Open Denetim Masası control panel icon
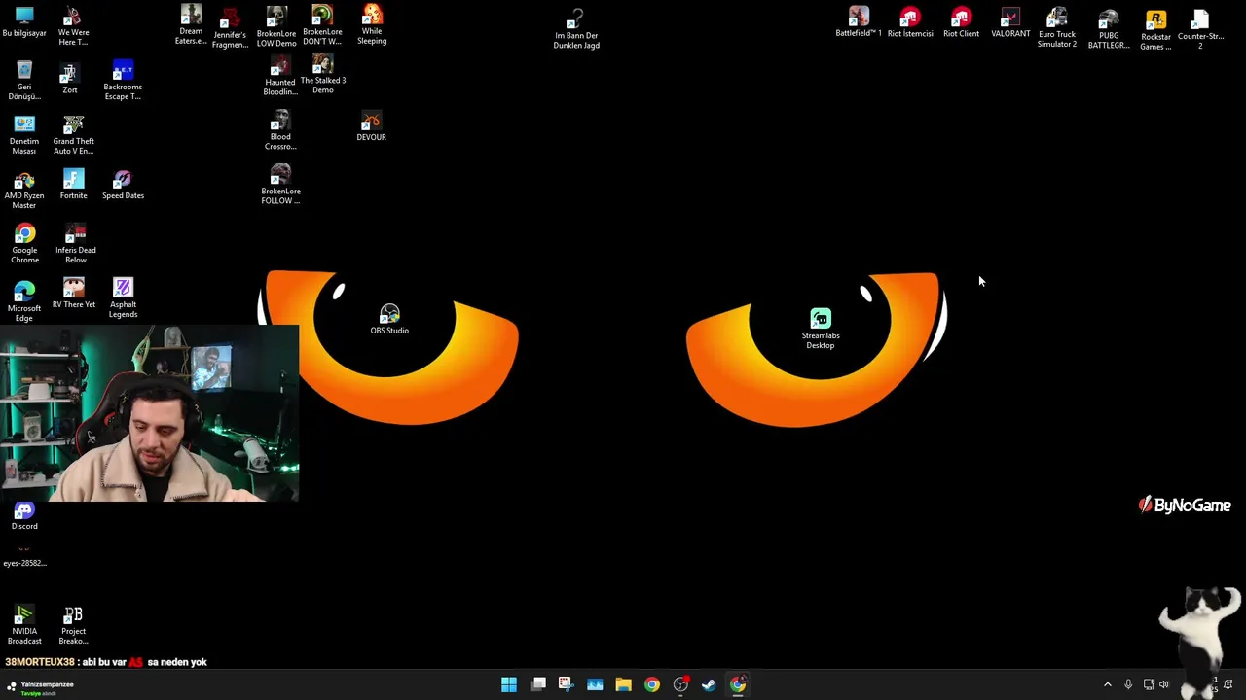The height and width of the screenshot is (700, 1246). [x=24, y=134]
